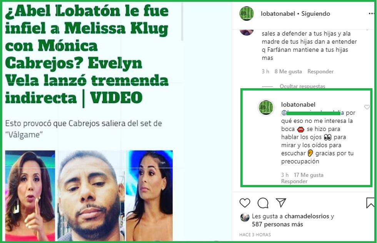The image size is (377, 243).
Task: Open lobatonabel username in reply comment
Action: [x=298, y=104]
